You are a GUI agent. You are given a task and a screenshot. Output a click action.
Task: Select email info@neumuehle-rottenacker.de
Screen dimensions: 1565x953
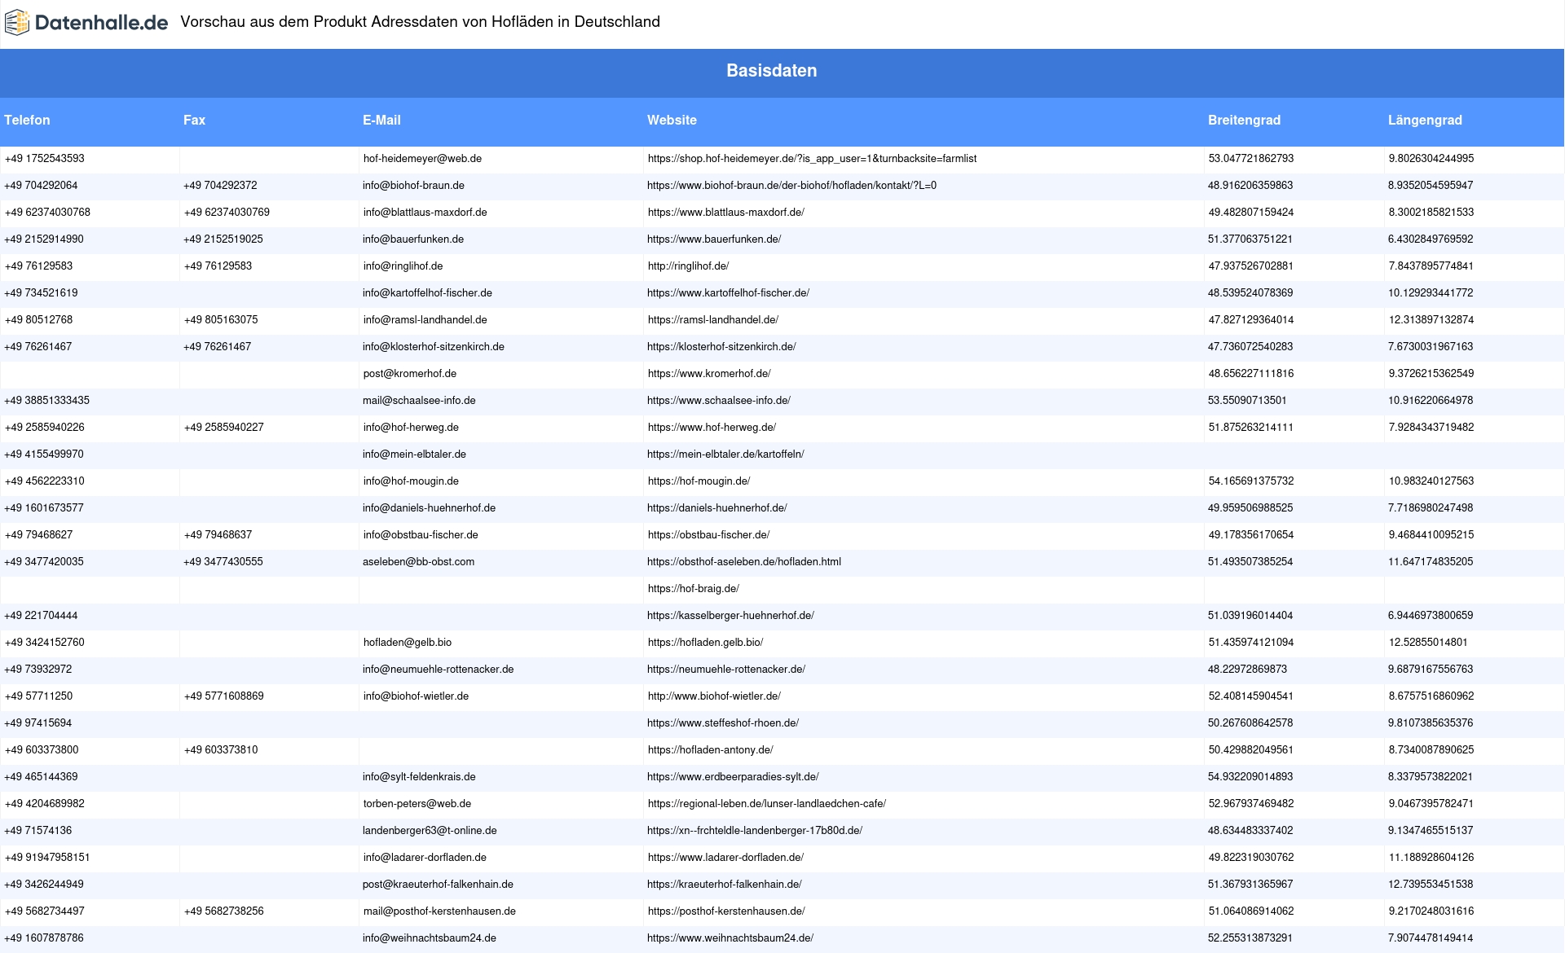click(438, 670)
